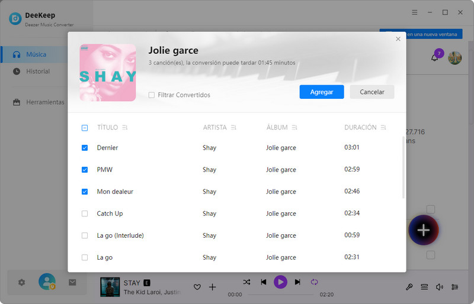Viewport: 474px width, 304px height.
Task: Open the Música section headphones icon
Action: [x=17, y=54]
